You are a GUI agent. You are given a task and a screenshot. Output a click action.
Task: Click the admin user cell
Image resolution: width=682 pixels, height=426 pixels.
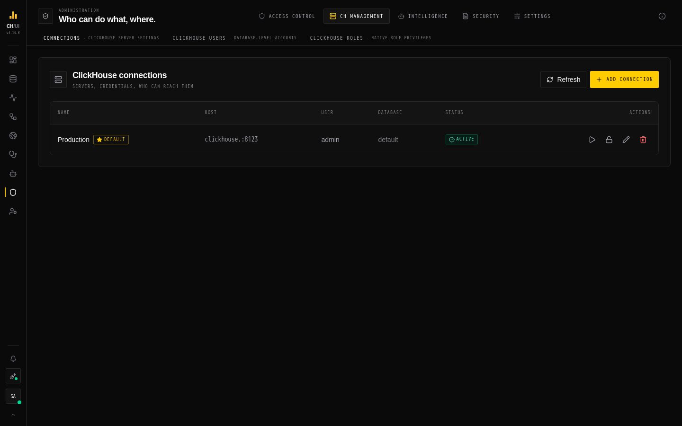pyautogui.click(x=330, y=140)
